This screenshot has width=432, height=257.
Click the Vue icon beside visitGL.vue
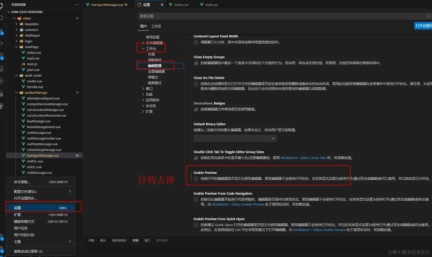(23, 161)
